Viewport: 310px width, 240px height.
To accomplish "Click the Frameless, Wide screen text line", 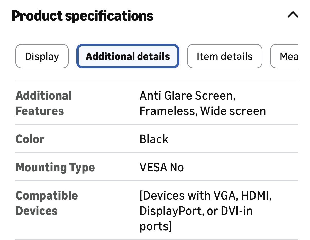I will point(203,111).
